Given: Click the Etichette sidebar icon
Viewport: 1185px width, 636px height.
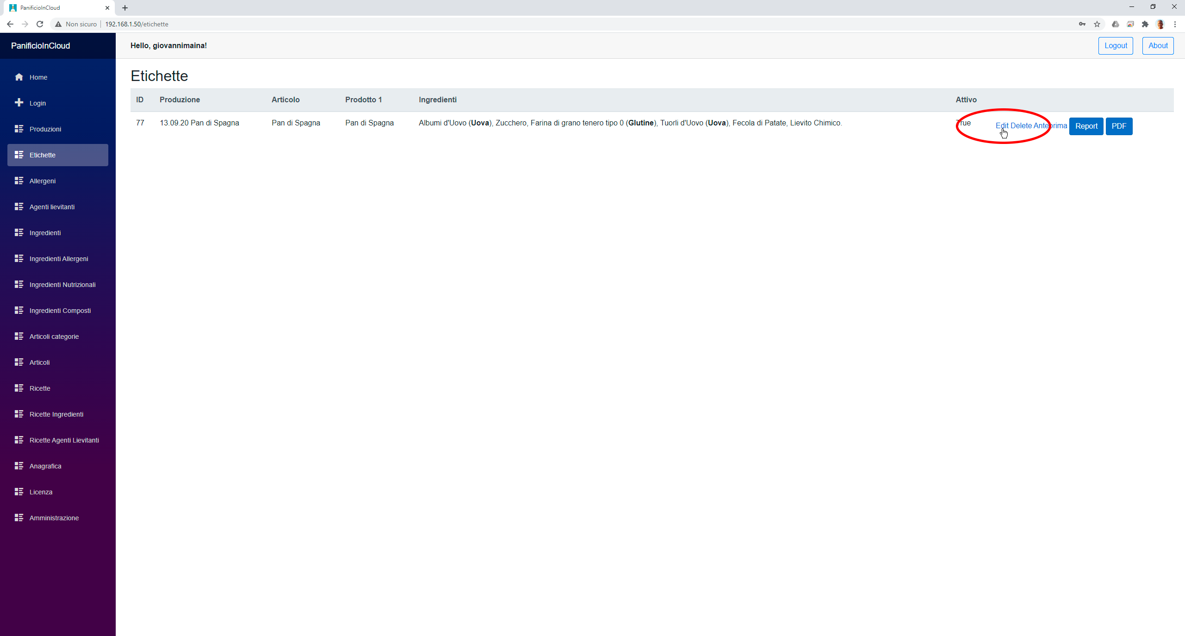Looking at the screenshot, I should pyautogui.click(x=19, y=154).
